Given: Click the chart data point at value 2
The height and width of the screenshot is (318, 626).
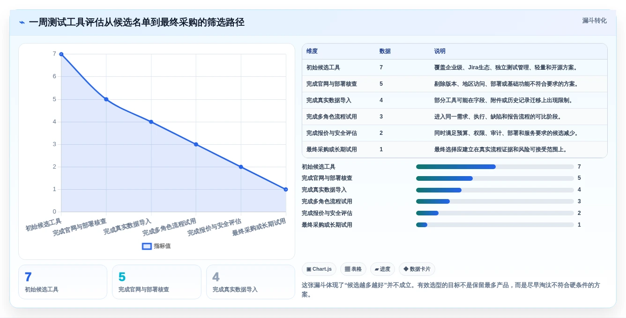Looking at the screenshot, I should [241, 167].
